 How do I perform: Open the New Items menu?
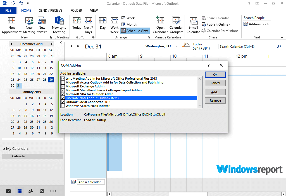42,25
